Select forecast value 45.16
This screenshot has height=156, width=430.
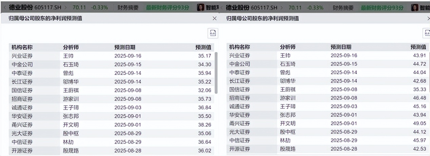pos(419,106)
